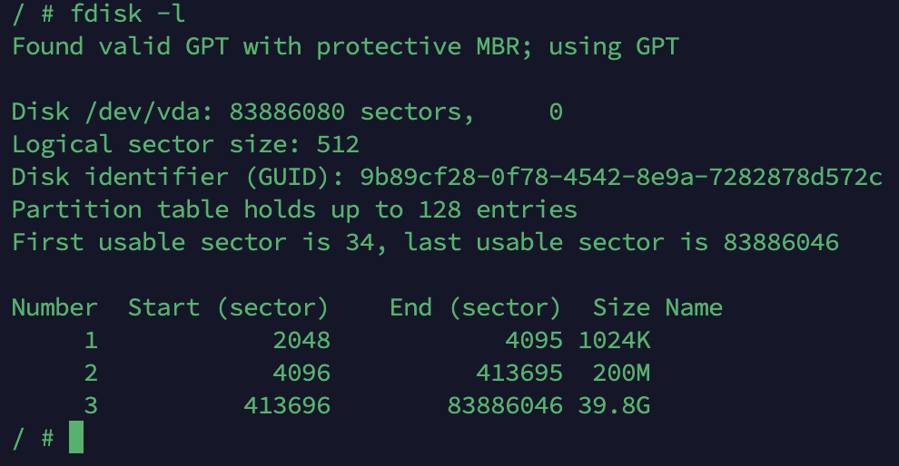Click the disk GUID identifier value
This screenshot has height=466, width=899.
[x=621, y=178]
